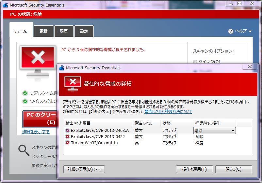
Task: Click the Microsoft Security Essentials main window icon
Action: [6, 5]
